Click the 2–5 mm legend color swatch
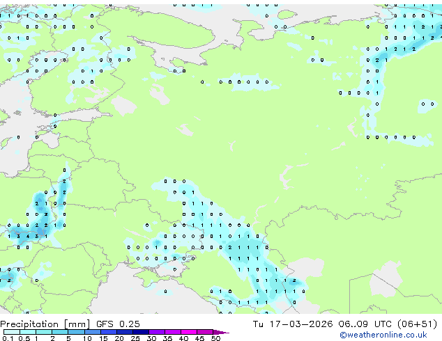 coord(60,332)
